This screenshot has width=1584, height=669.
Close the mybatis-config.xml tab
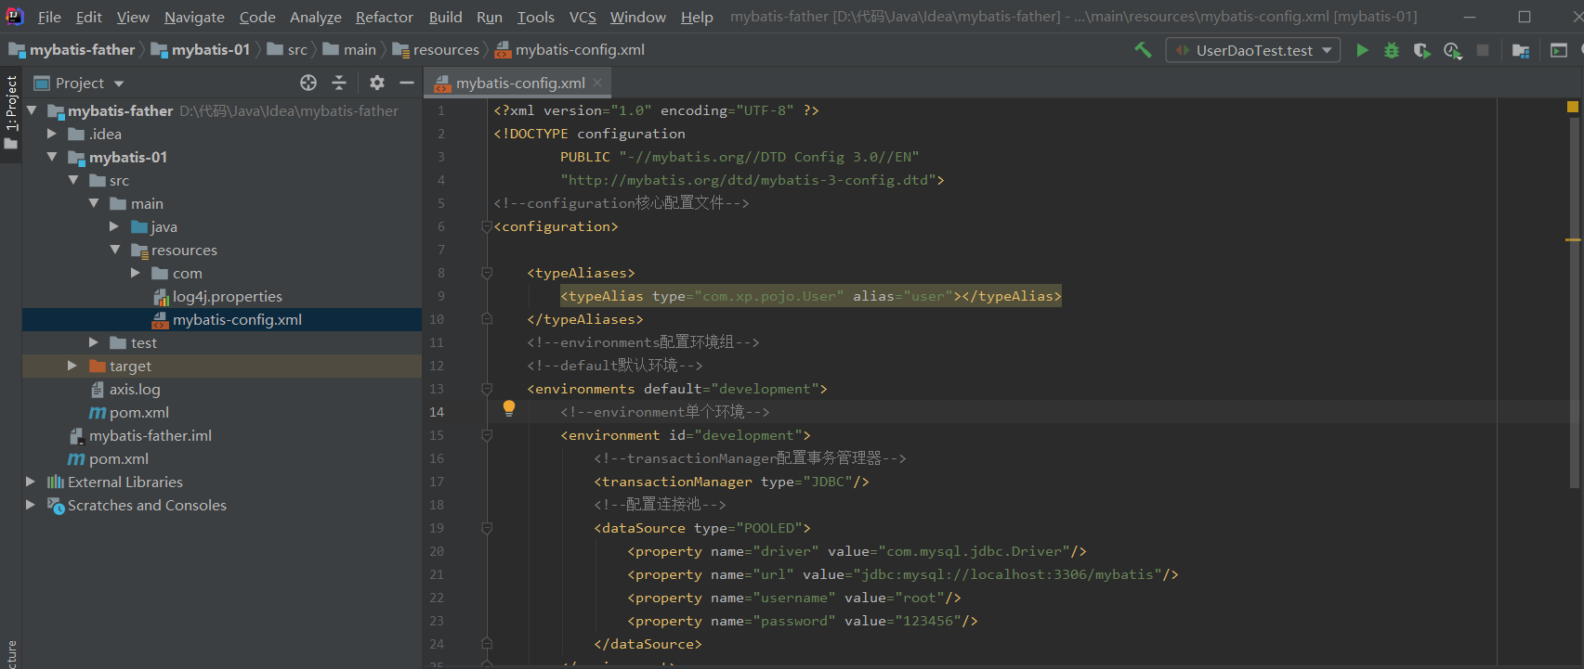pyautogui.click(x=597, y=83)
